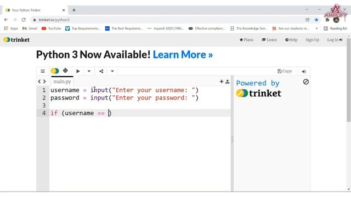Select the main.py tab
Screen dimensions: 351x197
[x=62, y=82]
